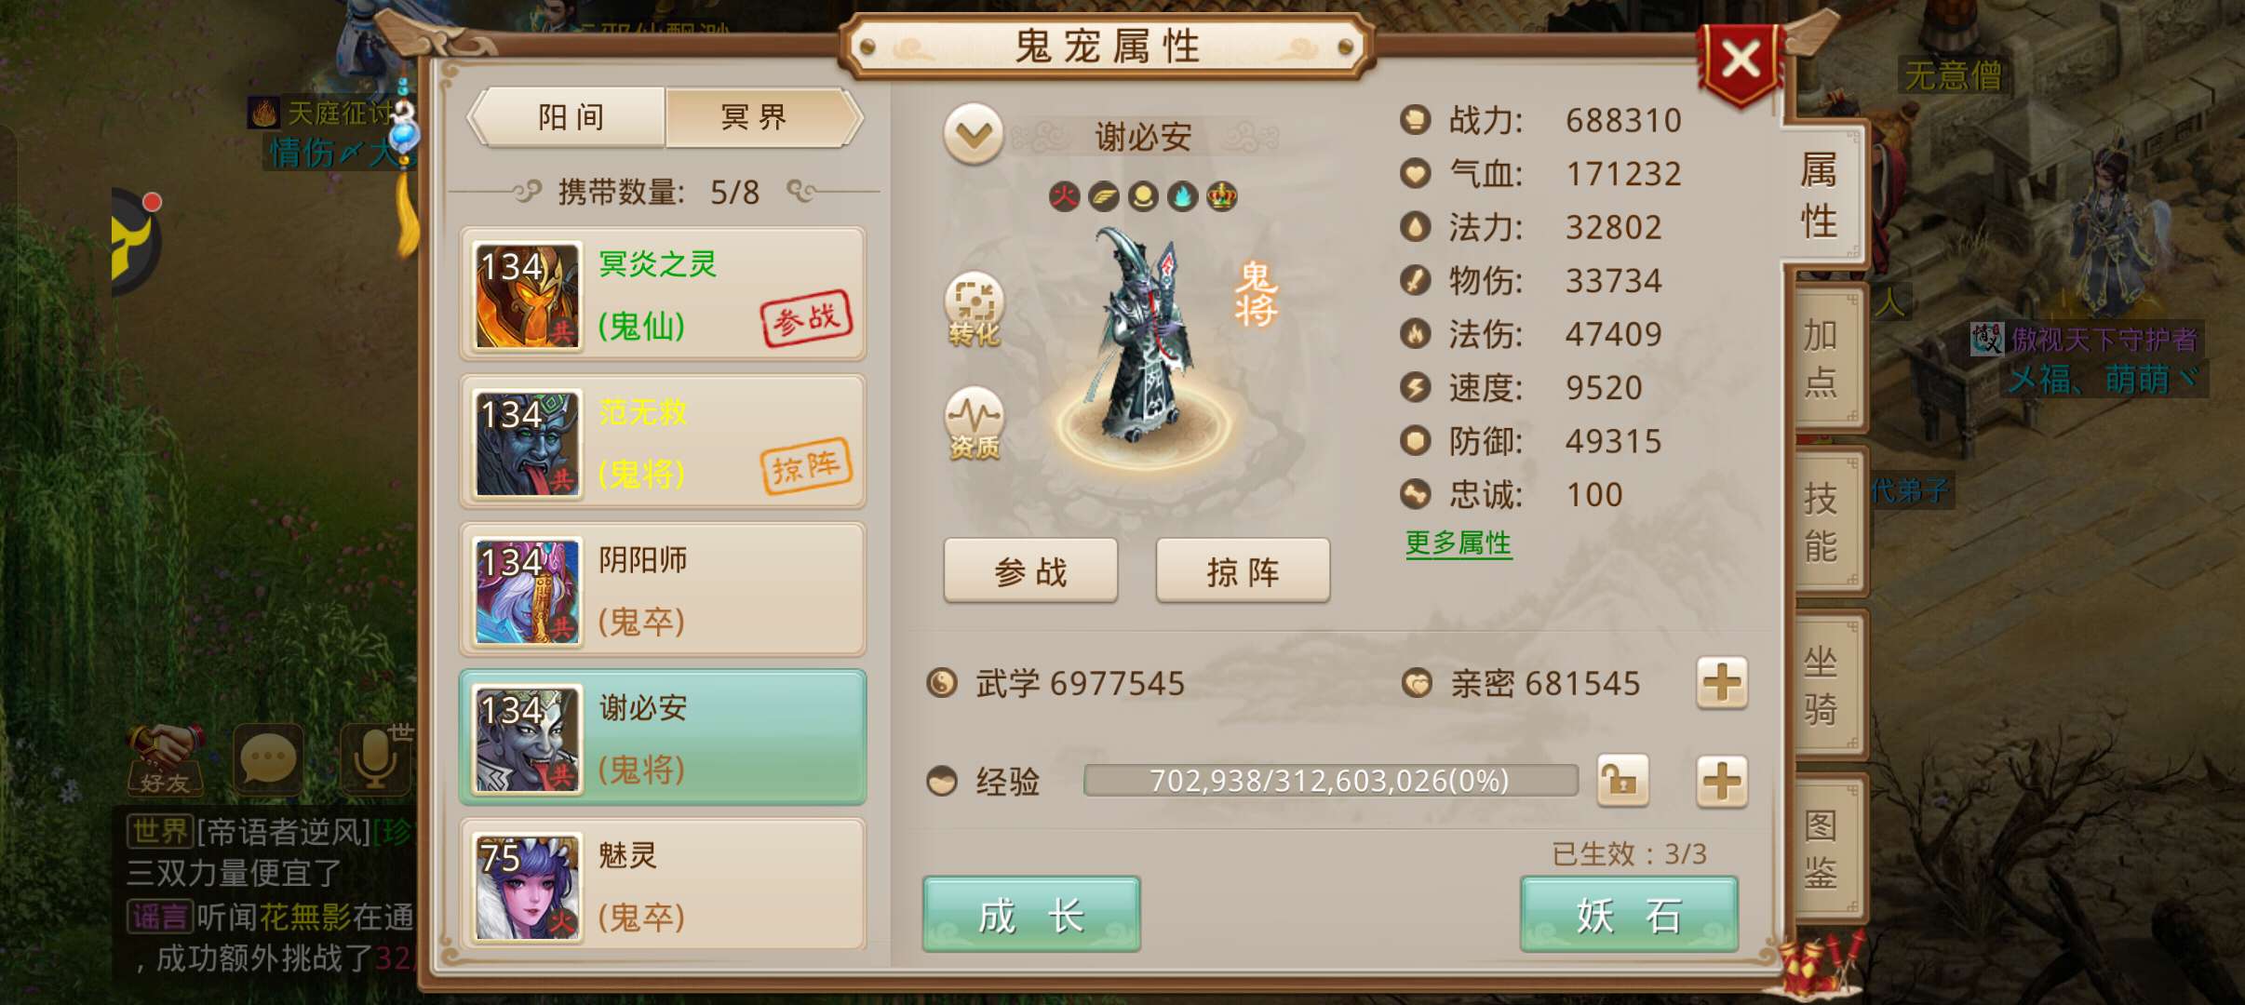Click the 成长 growth button

point(1031,915)
